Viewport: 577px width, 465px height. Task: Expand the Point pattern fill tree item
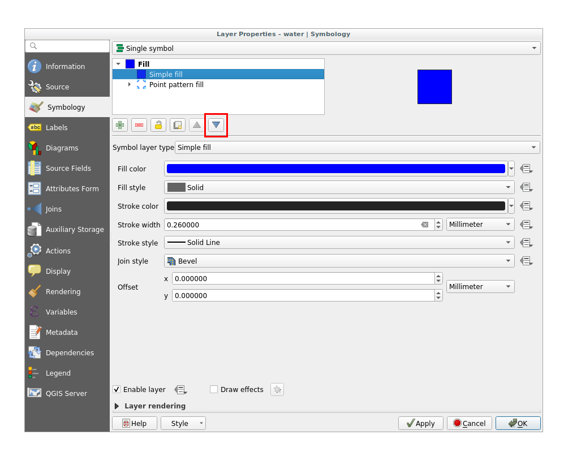[x=130, y=85]
